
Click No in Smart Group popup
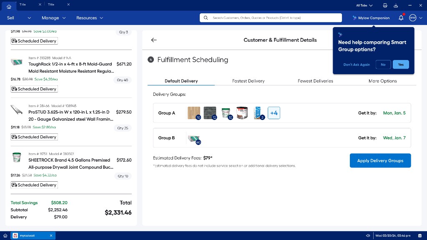coord(383,65)
